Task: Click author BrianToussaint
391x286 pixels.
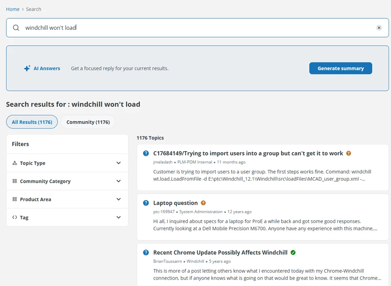Action: click(x=168, y=261)
